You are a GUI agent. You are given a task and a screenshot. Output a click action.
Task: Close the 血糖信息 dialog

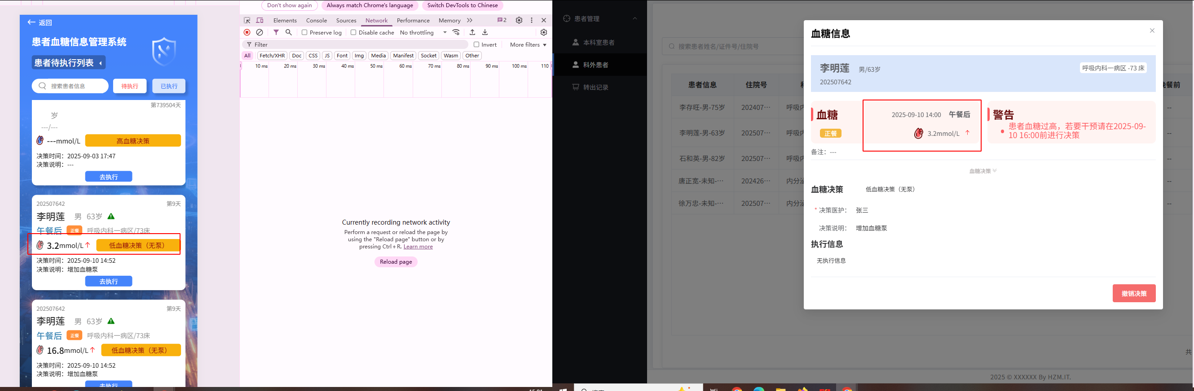1152,30
